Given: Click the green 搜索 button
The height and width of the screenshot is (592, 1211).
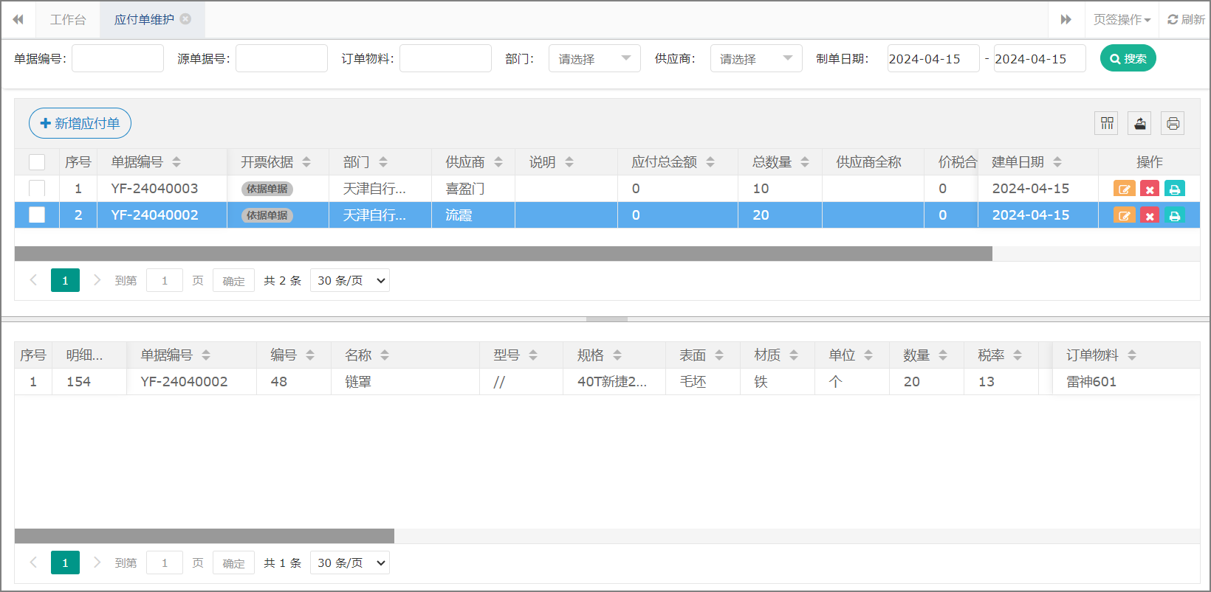Looking at the screenshot, I should [1128, 59].
